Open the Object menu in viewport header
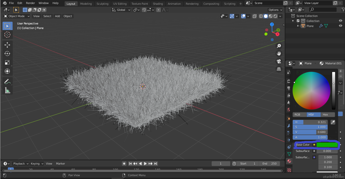Image resolution: width=345 pixels, height=179 pixels. [68, 16]
